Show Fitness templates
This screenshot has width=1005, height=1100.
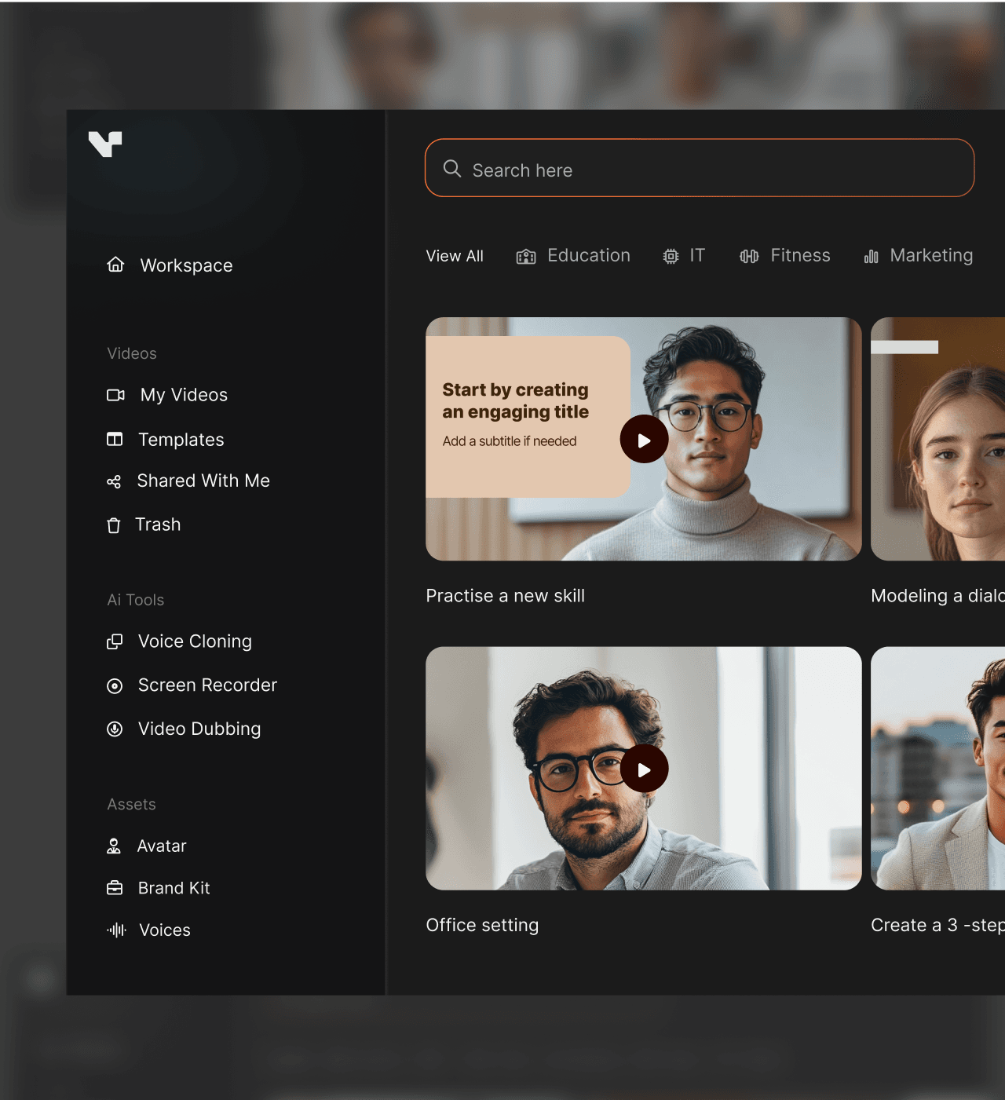(784, 256)
